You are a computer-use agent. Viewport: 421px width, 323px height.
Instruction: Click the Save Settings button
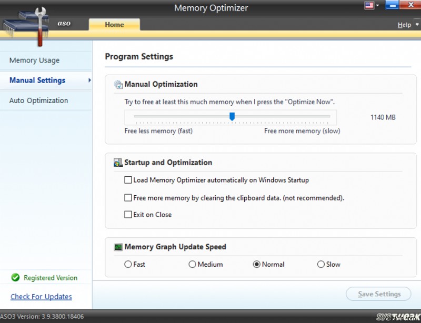378,294
